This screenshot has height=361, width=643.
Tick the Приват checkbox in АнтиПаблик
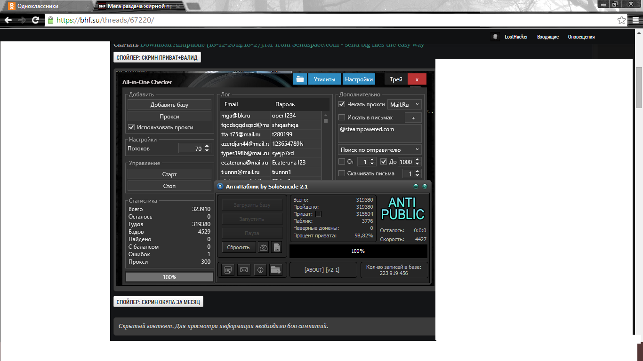[x=318, y=214]
